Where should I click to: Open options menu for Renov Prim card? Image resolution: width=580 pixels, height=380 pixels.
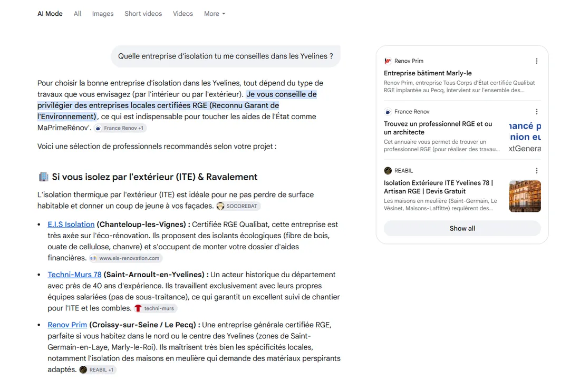pyautogui.click(x=537, y=61)
